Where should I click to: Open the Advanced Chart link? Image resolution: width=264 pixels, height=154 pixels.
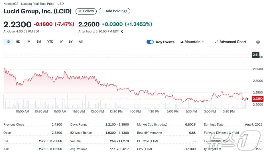click(233, 42)
